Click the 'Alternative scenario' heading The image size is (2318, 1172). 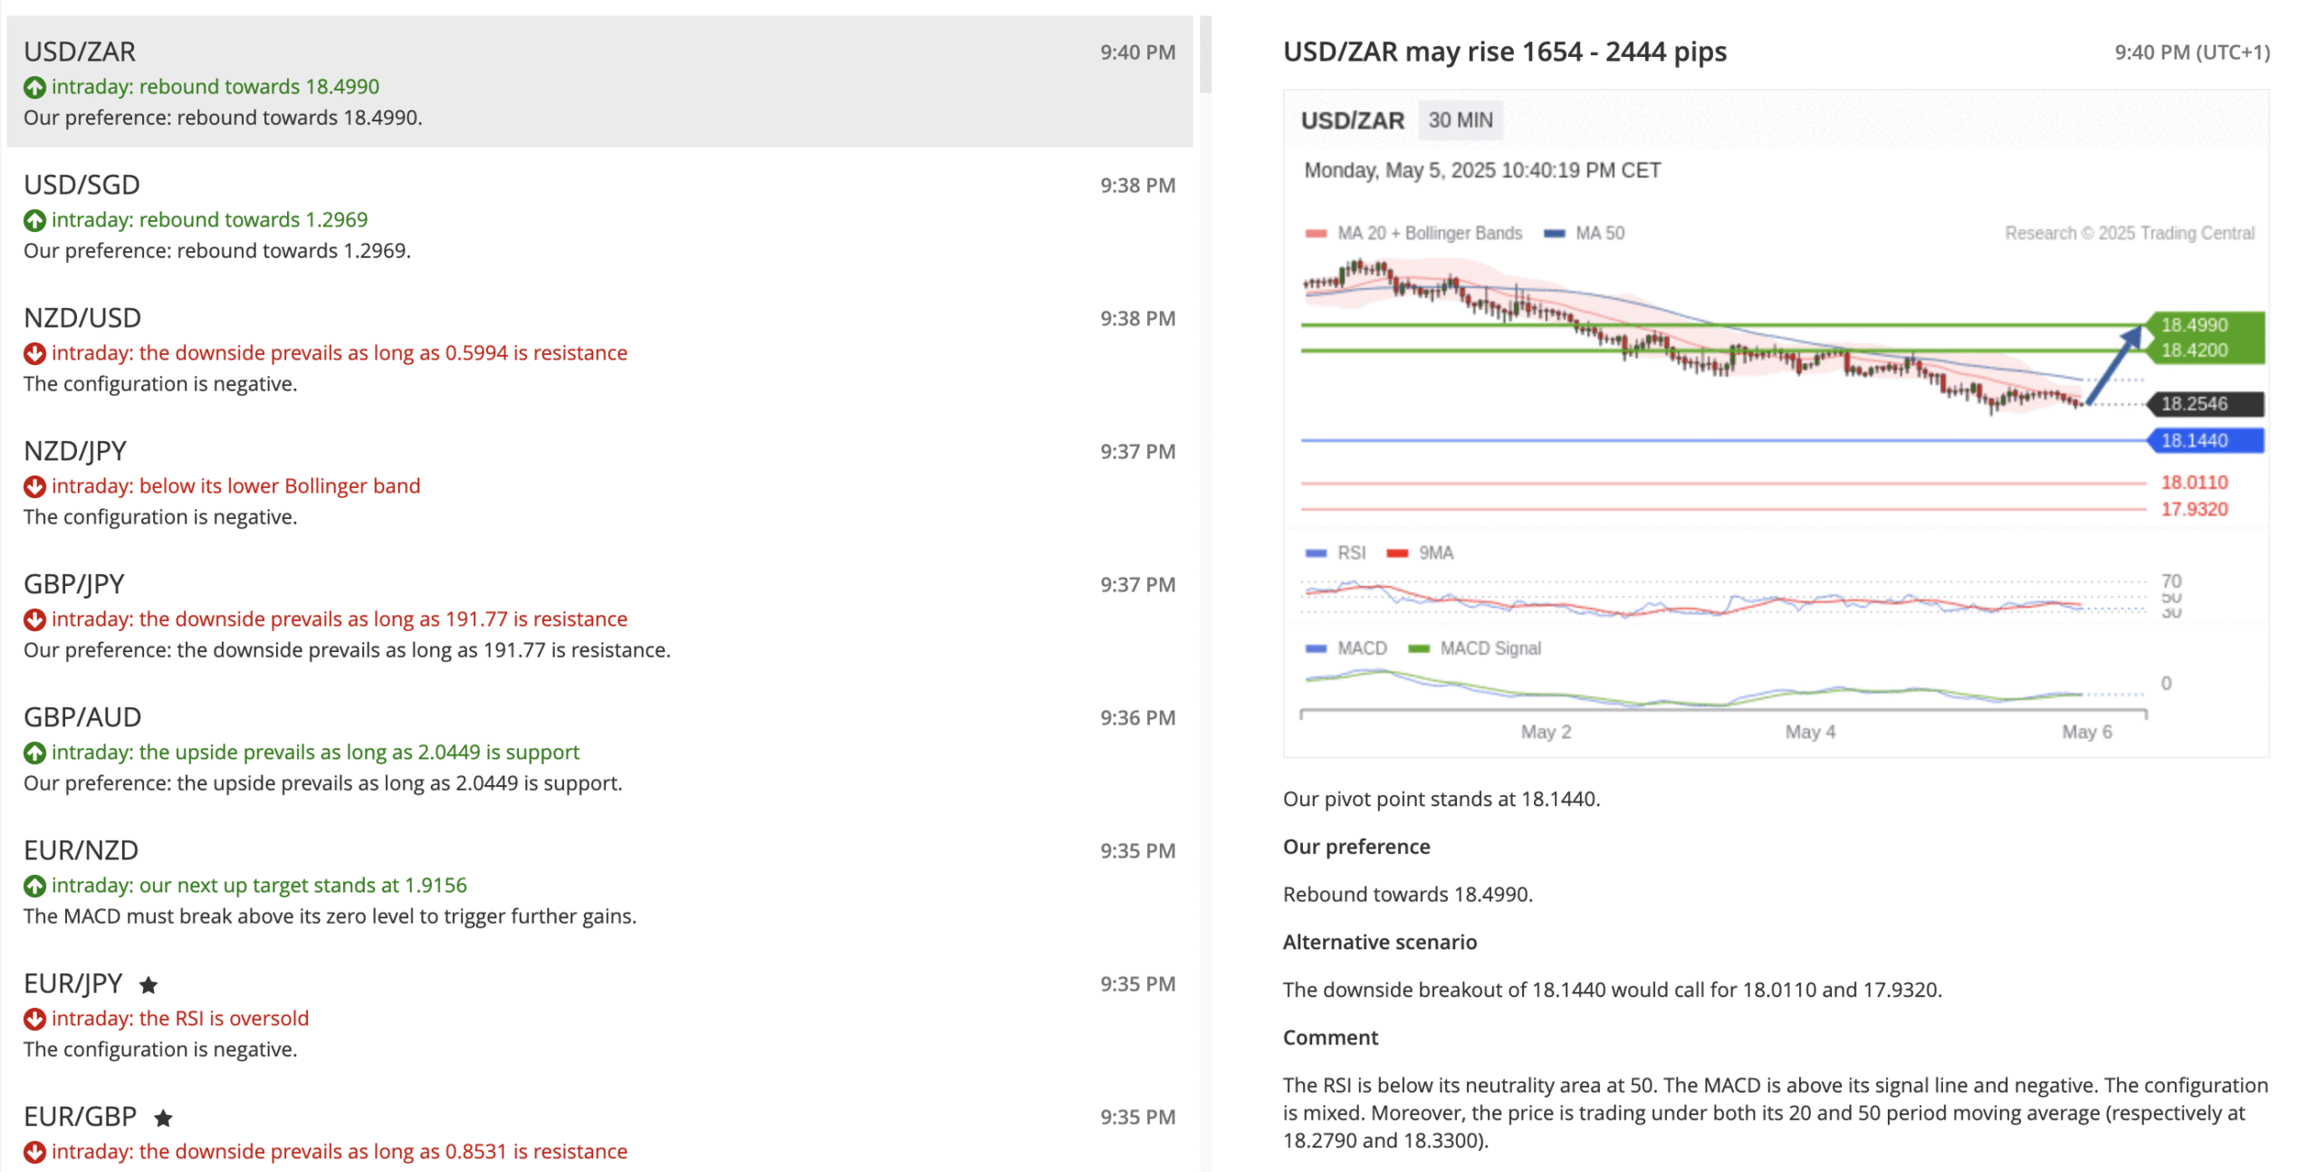pos(1379,943)
